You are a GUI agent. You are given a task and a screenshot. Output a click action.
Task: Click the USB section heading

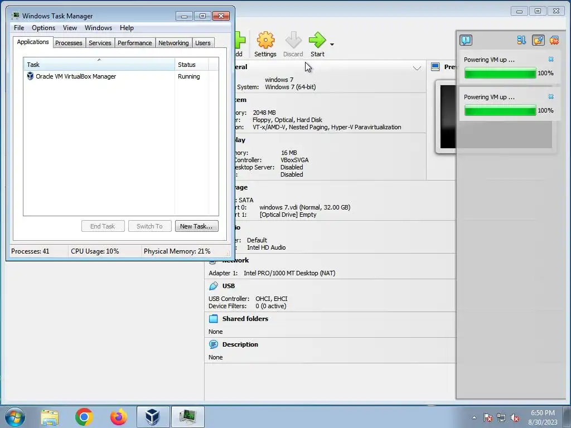point(229,286)
